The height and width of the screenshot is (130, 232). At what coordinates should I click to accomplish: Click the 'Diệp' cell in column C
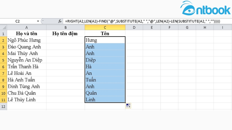105,60
